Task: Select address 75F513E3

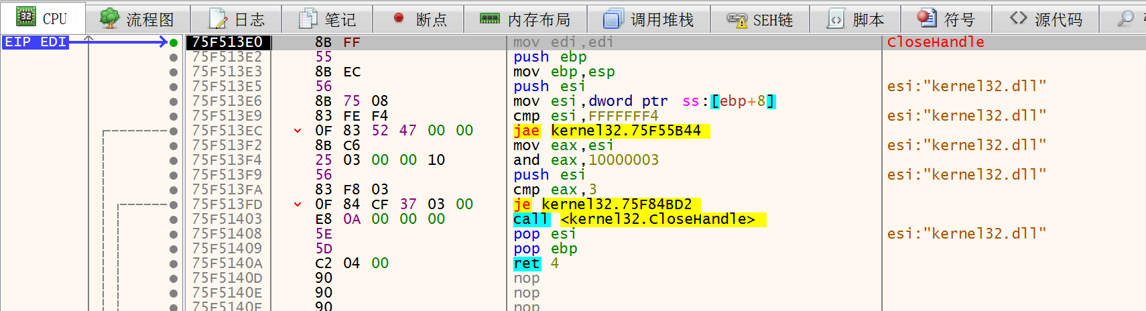Action: pos(227,72)
